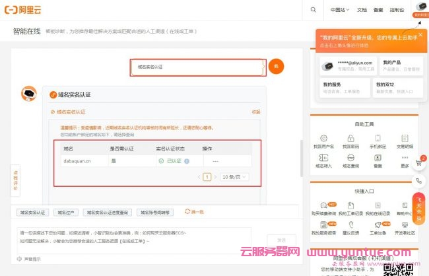429x276 pixels.
Task: Open 控制台 in the top navigation
Action: coord(397,10)
